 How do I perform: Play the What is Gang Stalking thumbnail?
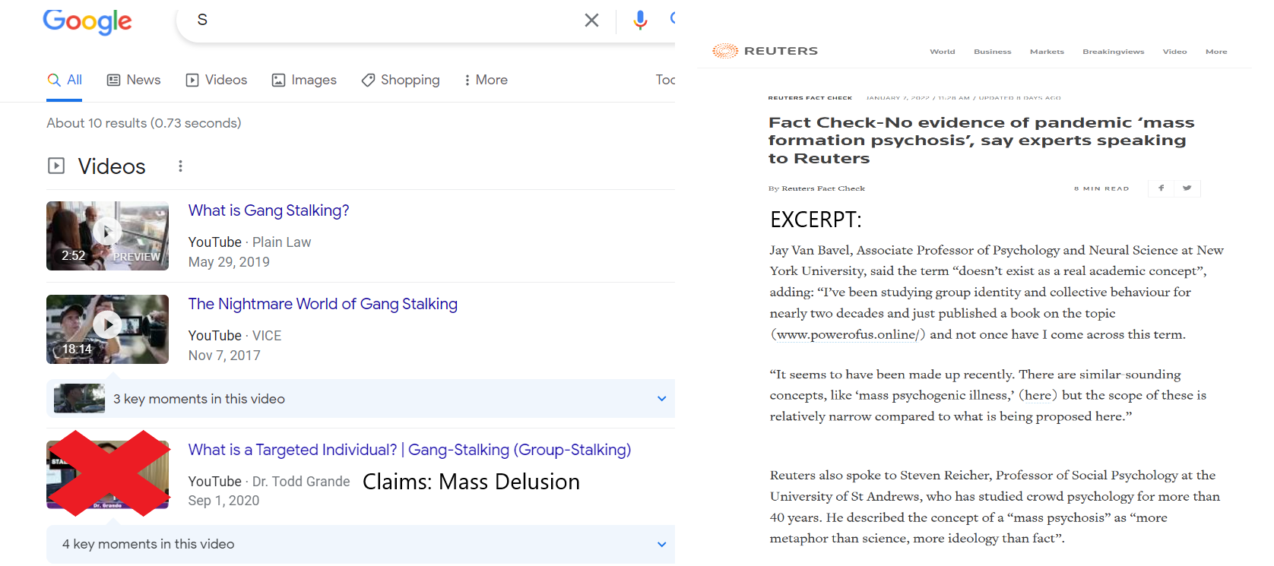coord(107,236)
